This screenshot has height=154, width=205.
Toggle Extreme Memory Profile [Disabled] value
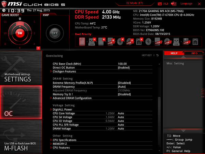124,83
